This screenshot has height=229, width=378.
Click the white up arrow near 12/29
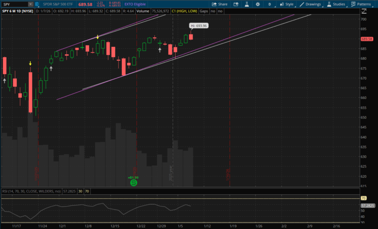tap(160, 49)
